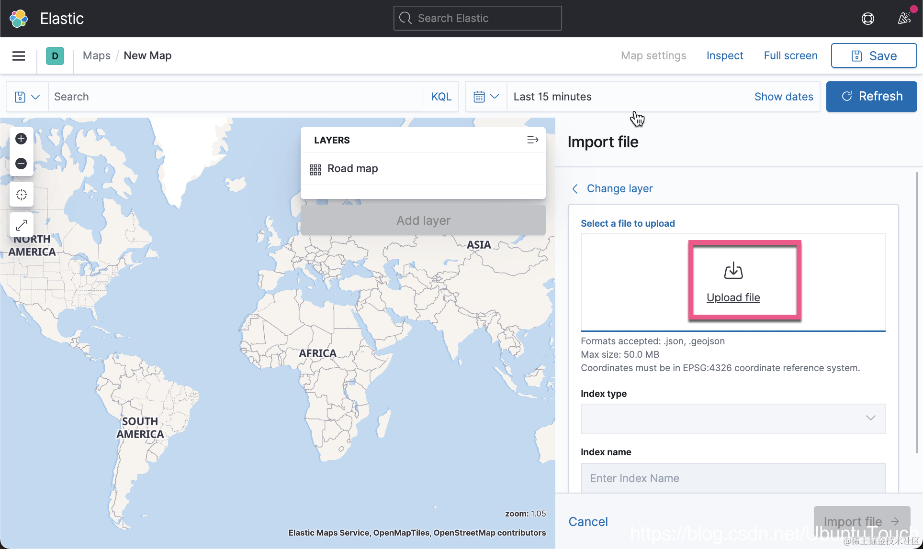Focus the Enter Index Name field
This screenshot has width=923, height=549.
pos(732,478)
